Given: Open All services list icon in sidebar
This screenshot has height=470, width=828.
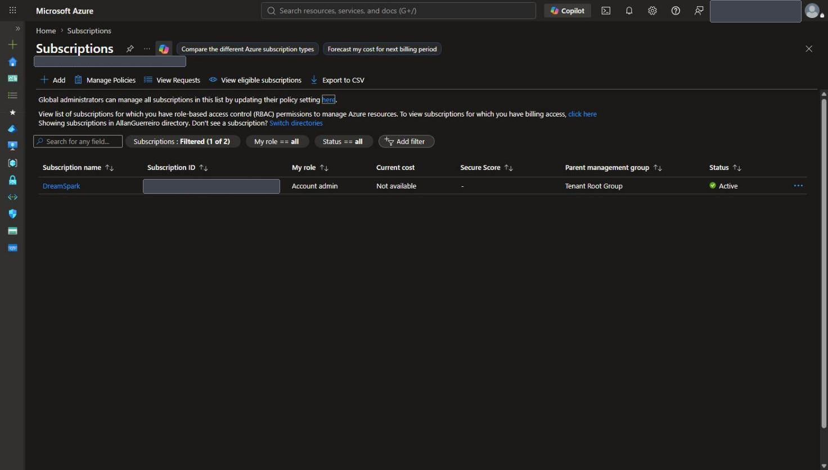Looking at the screenshot, I should pos(12,95).
